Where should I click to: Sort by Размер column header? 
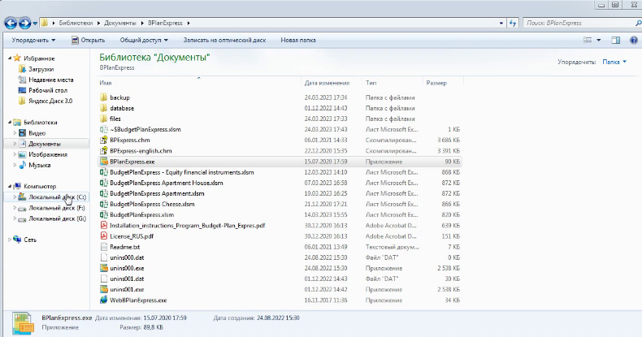[436, 83]
